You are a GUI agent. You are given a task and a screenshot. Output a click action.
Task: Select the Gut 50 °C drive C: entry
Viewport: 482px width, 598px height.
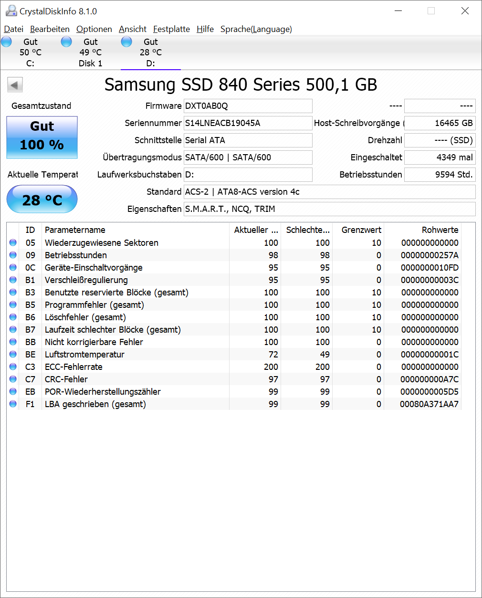coord(31,52)
